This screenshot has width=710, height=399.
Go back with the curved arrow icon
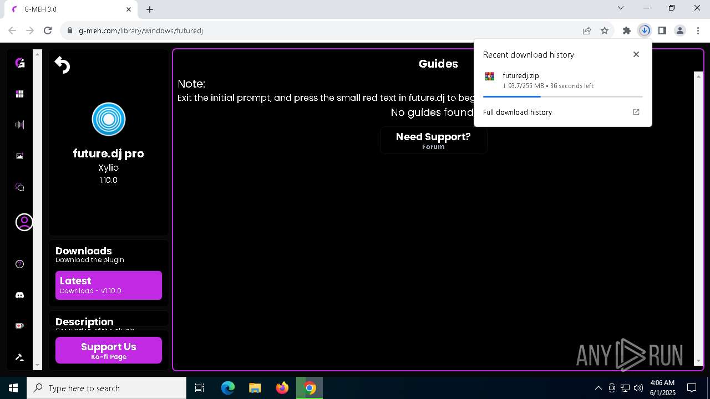tap(62, 65)
